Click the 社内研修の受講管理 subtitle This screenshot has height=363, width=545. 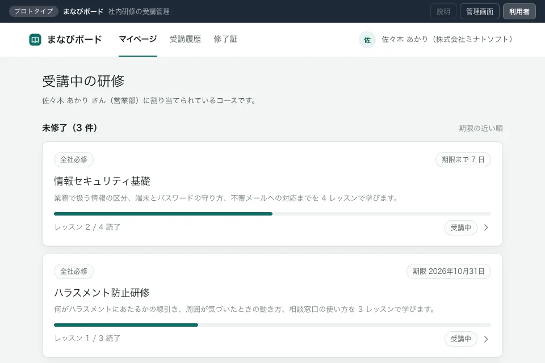click(139, 11)
